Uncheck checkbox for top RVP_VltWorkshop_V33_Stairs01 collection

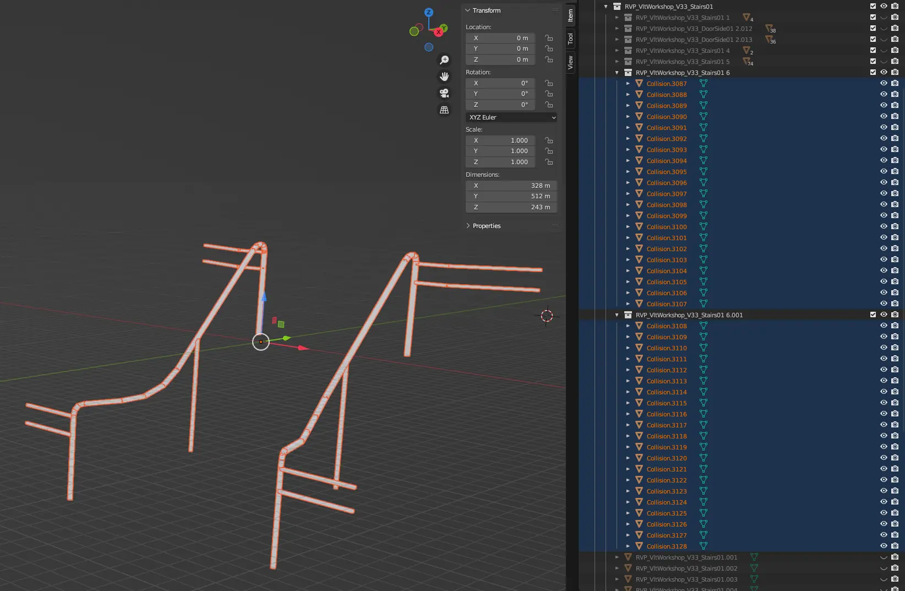tap(873, 6)
